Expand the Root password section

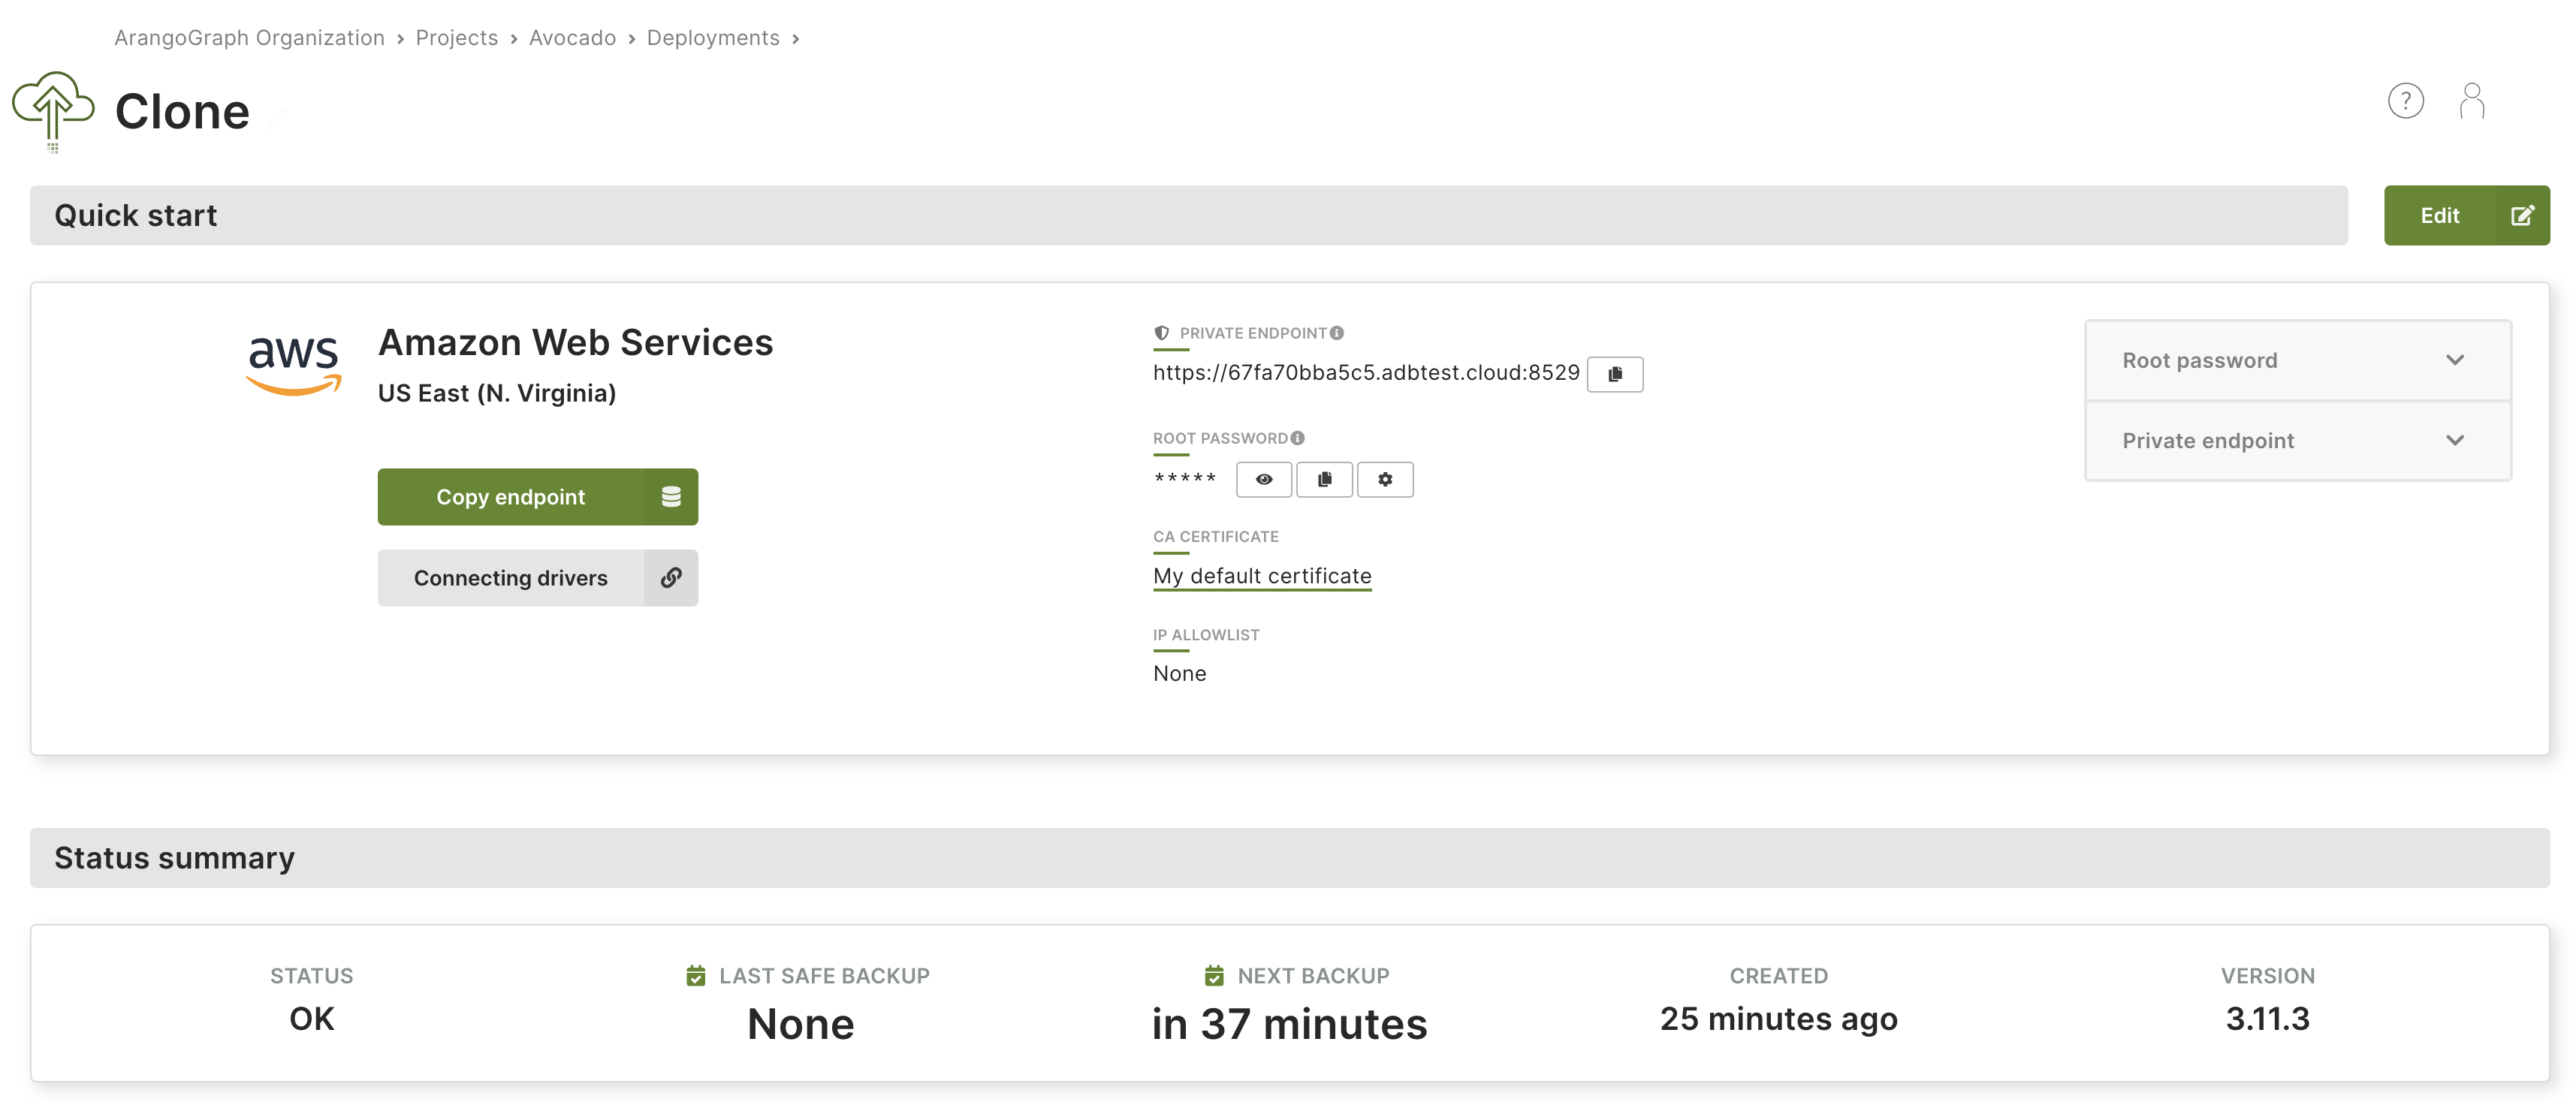click(x=2297, y=360)
